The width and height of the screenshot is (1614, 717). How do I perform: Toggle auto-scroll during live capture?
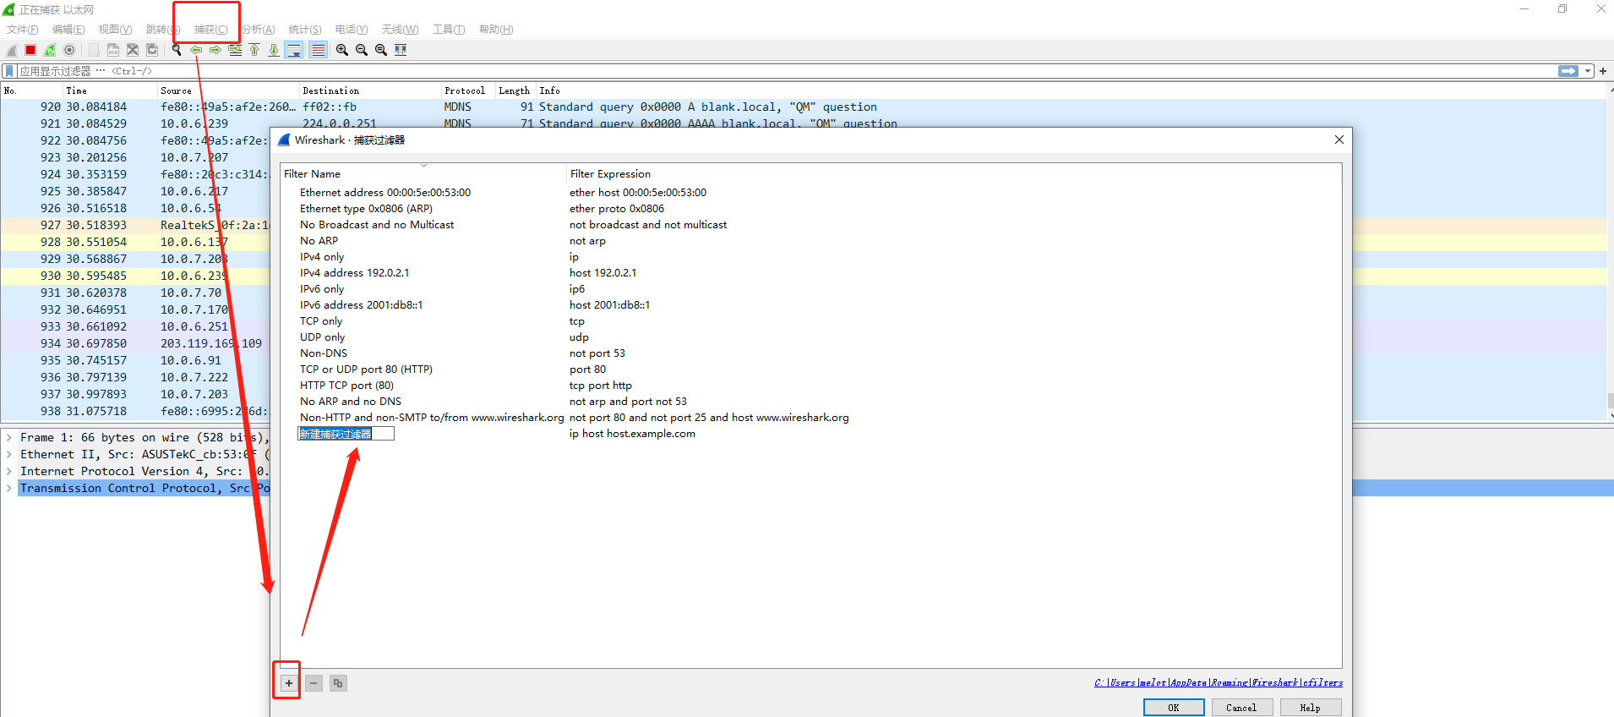click(x=294, y=50)
